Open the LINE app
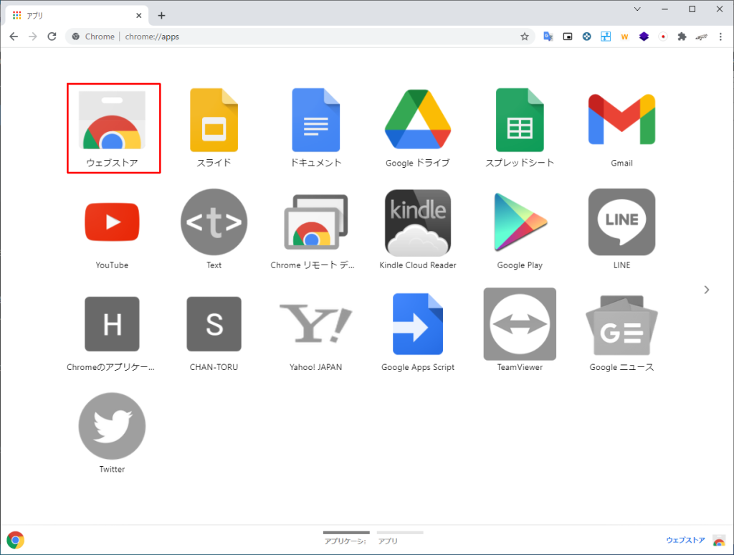 621,222
